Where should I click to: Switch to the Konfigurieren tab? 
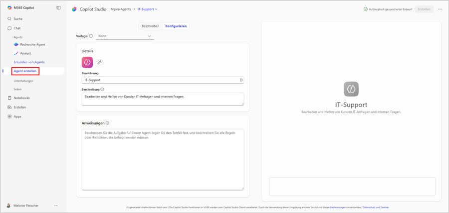(176, 26)
